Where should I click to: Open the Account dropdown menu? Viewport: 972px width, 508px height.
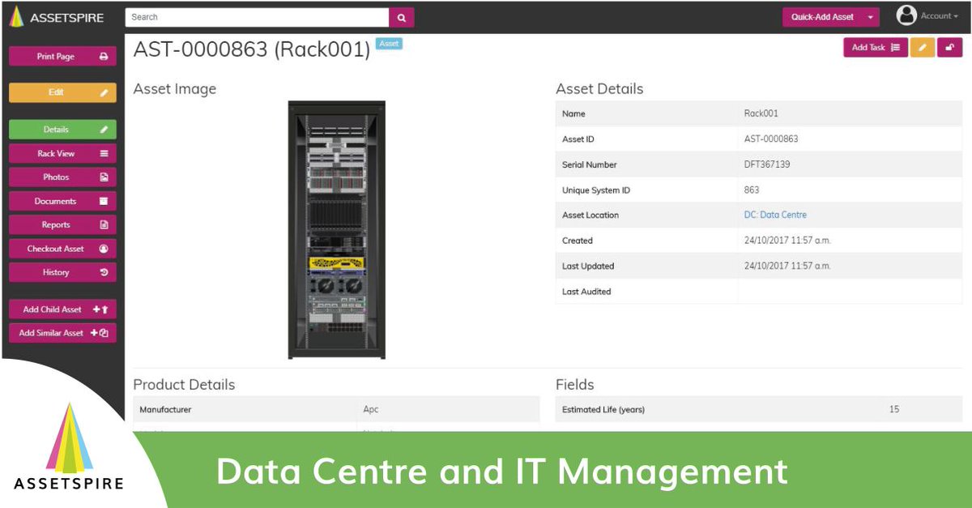[x=938, y=16]
